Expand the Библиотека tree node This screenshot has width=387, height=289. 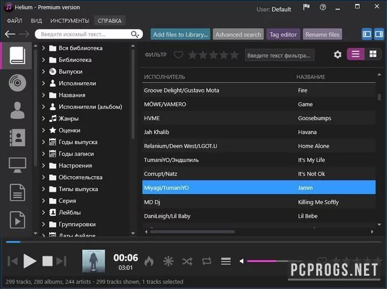pyautogui.click(x=44, y=60)
